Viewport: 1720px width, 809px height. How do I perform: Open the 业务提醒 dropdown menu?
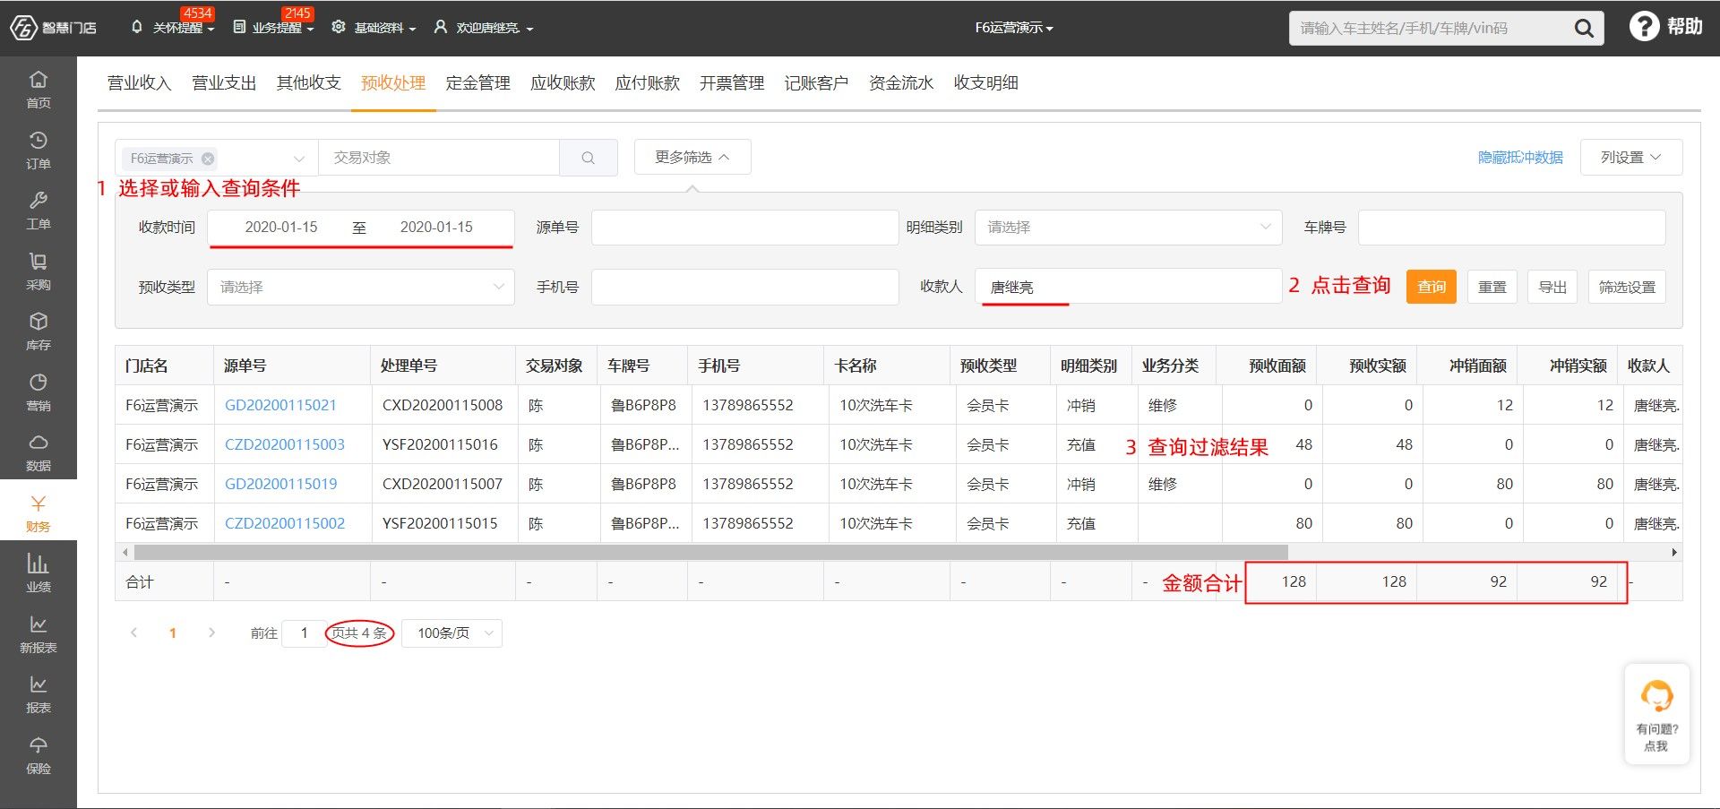[x=274, y=28]
